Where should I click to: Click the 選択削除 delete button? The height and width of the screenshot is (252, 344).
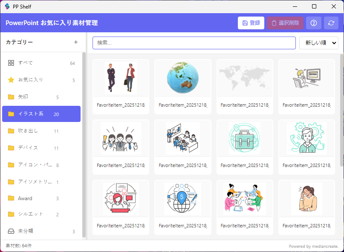[x=285, y=23]
